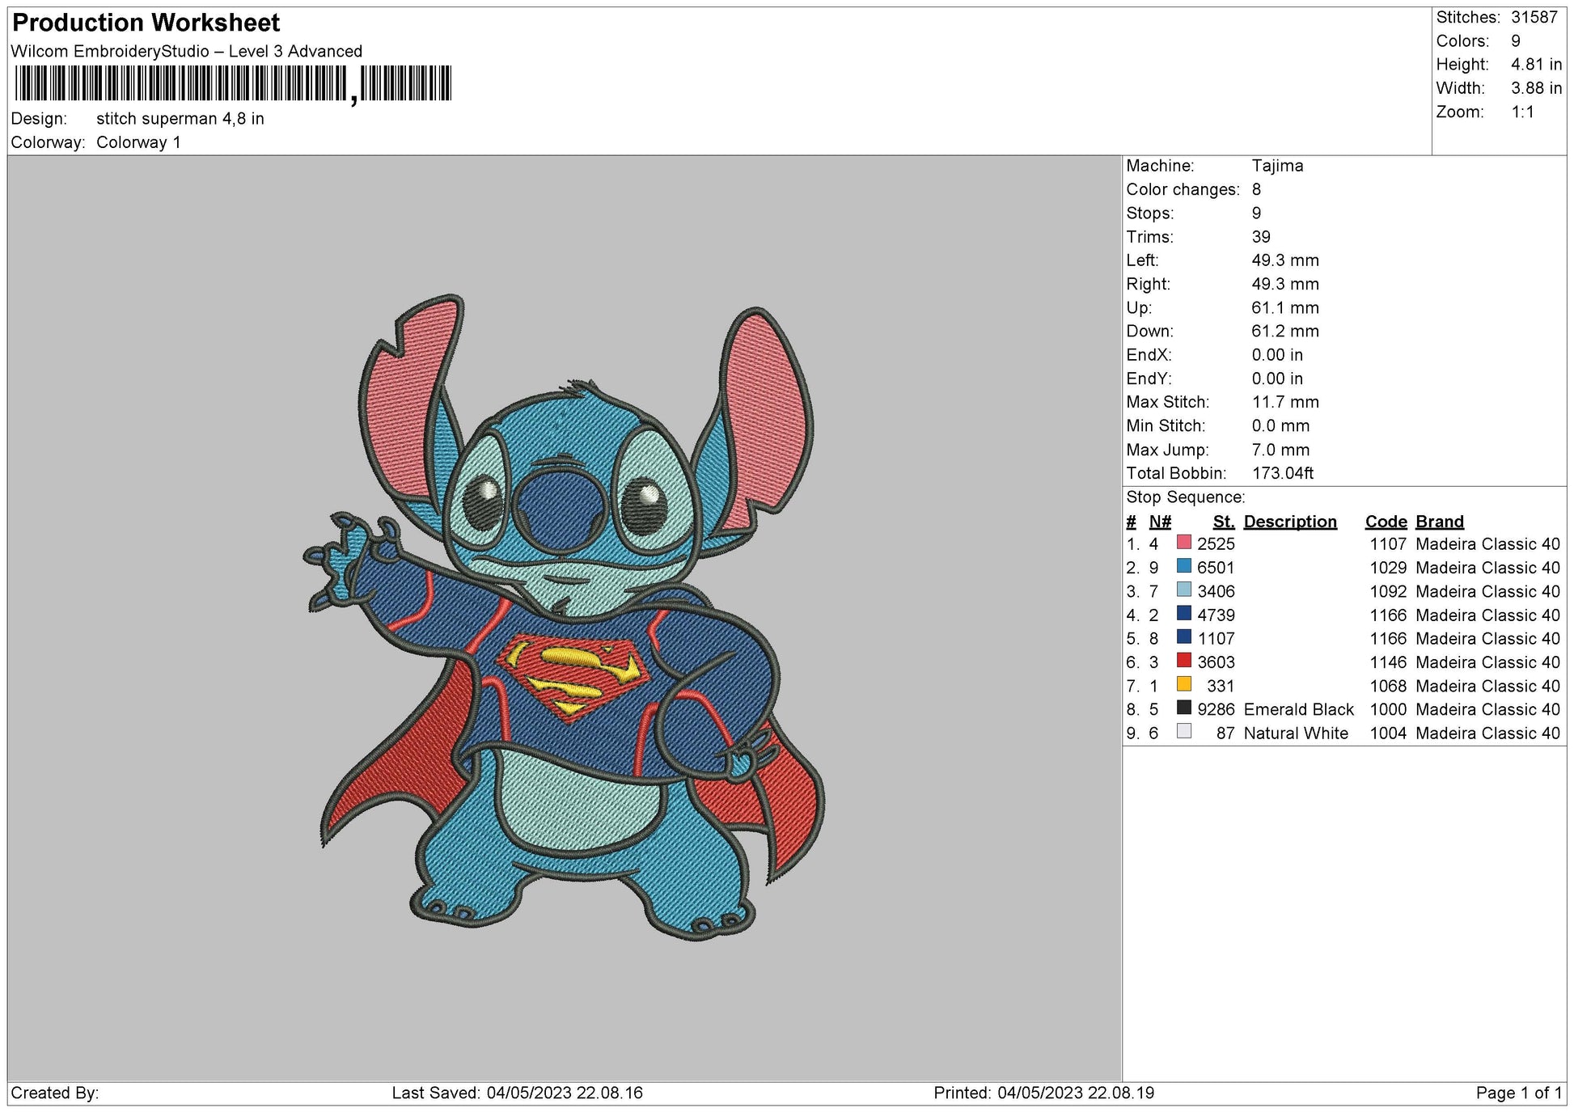Click the barcode at the top left
The height and width of the screenshot is (1112, 1574).
click(235, 82)
